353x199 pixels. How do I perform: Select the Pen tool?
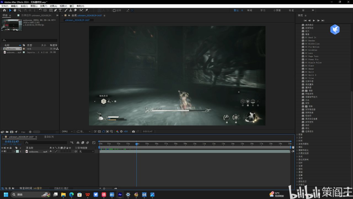55,10
